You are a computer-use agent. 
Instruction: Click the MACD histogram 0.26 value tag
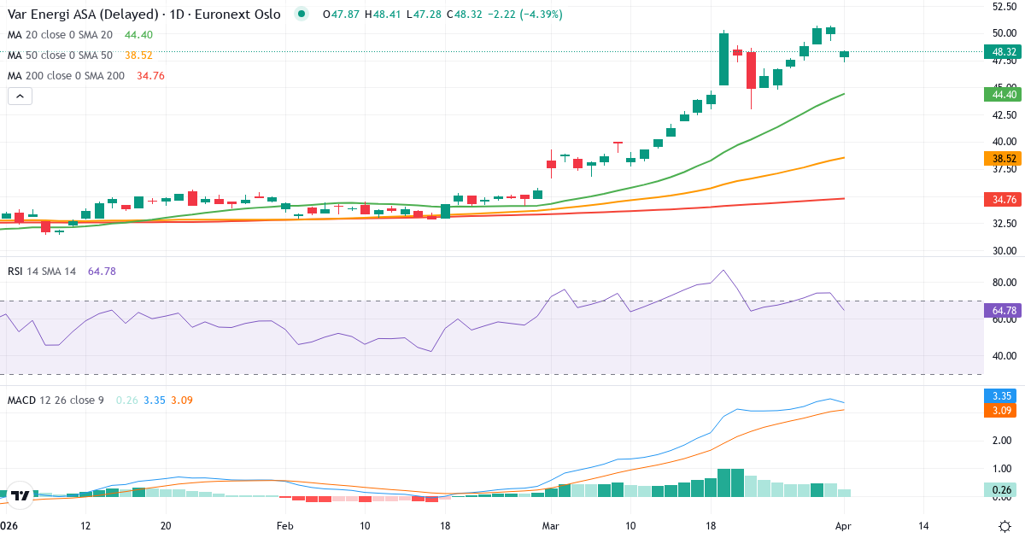click(x=1001, y=490)
